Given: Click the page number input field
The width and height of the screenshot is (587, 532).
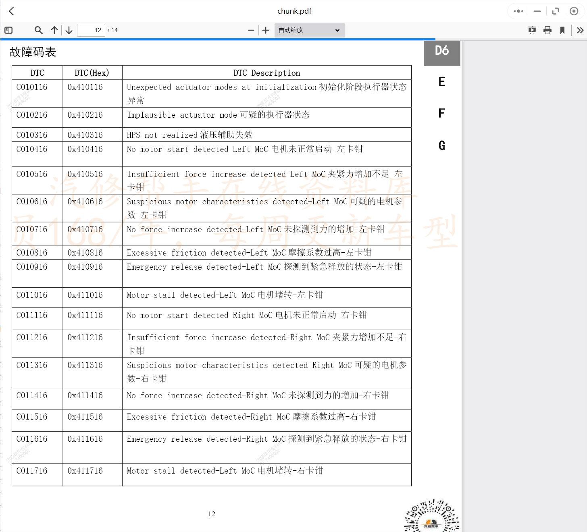Looking at the screenshot, I should (91, 30).
